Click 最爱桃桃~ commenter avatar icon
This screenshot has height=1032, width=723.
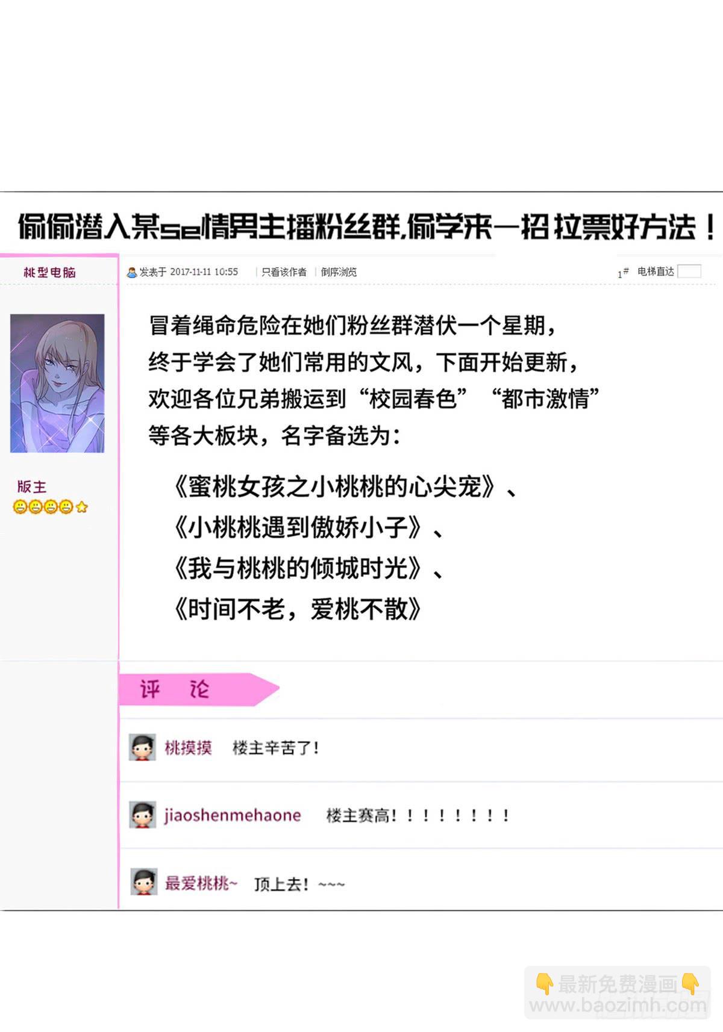point(144,882)
